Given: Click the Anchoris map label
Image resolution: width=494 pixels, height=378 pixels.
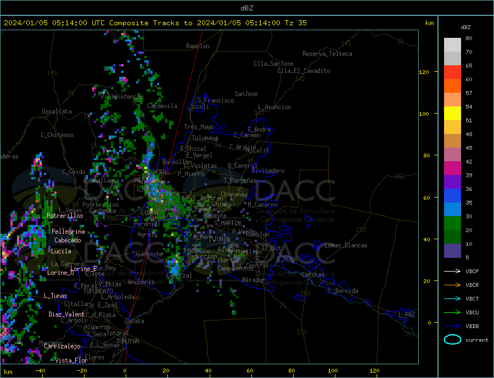Looking at the screenshot, I should [141, 282].
